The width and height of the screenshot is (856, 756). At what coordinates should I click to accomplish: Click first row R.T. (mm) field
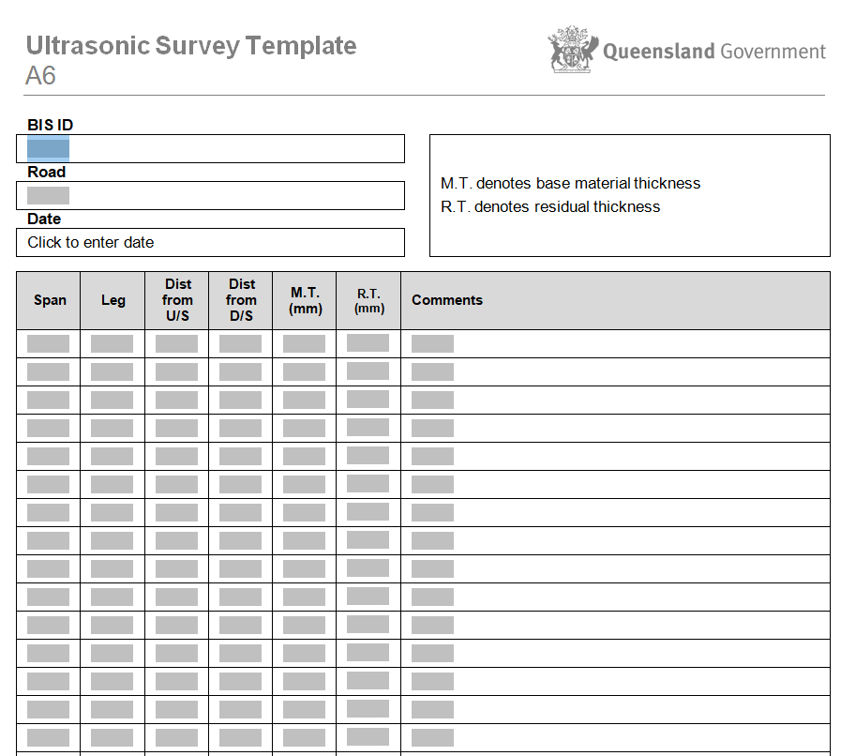368,343
